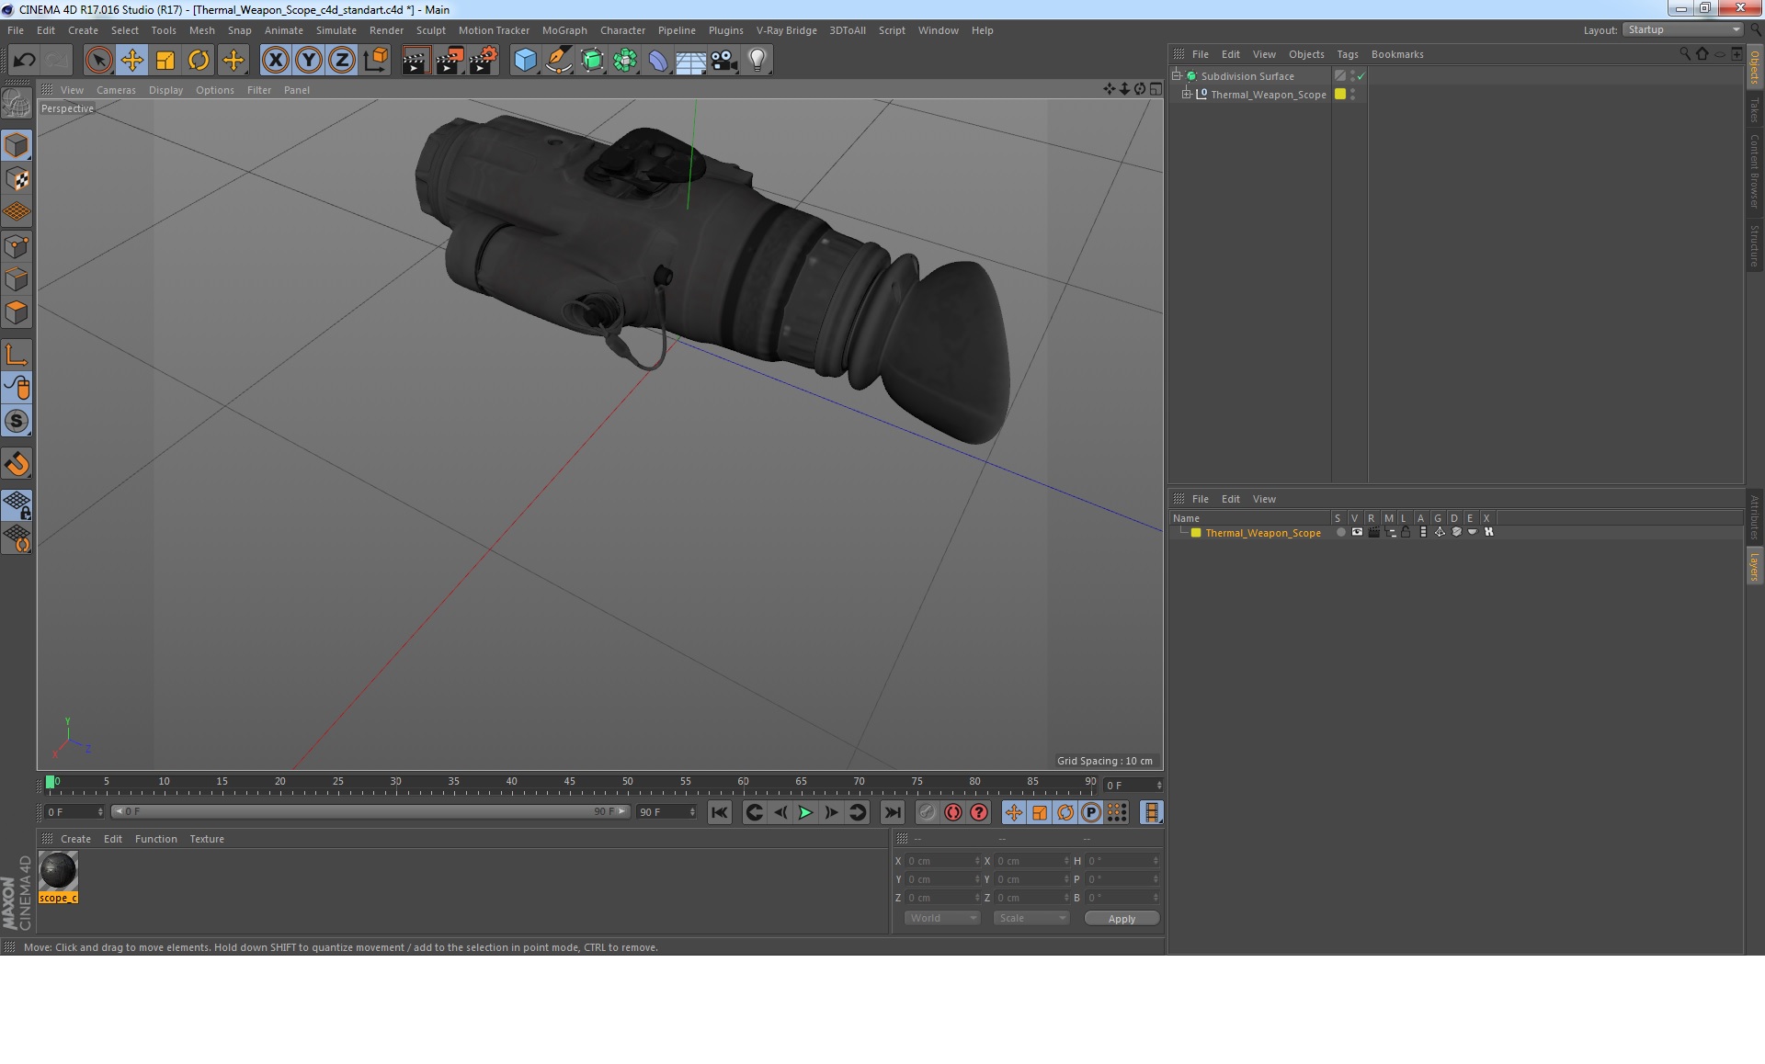Click the Array modeling object icon
Viewport: 1765px width, 1064px height.
625,61
